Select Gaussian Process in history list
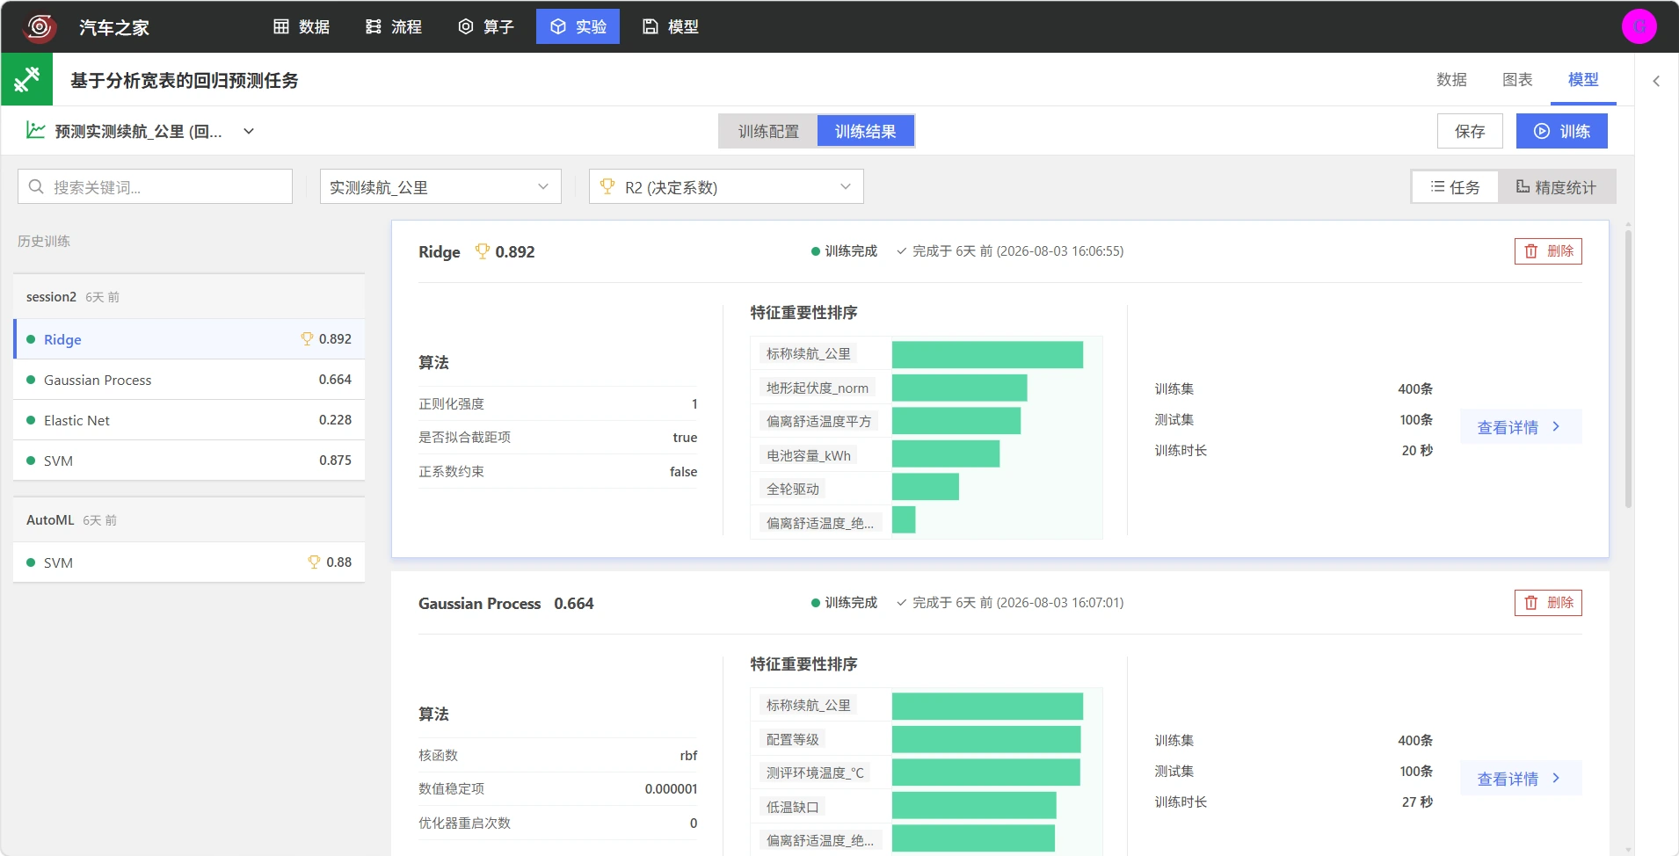This screenshot has width=1679, height=856. point(189,380)
